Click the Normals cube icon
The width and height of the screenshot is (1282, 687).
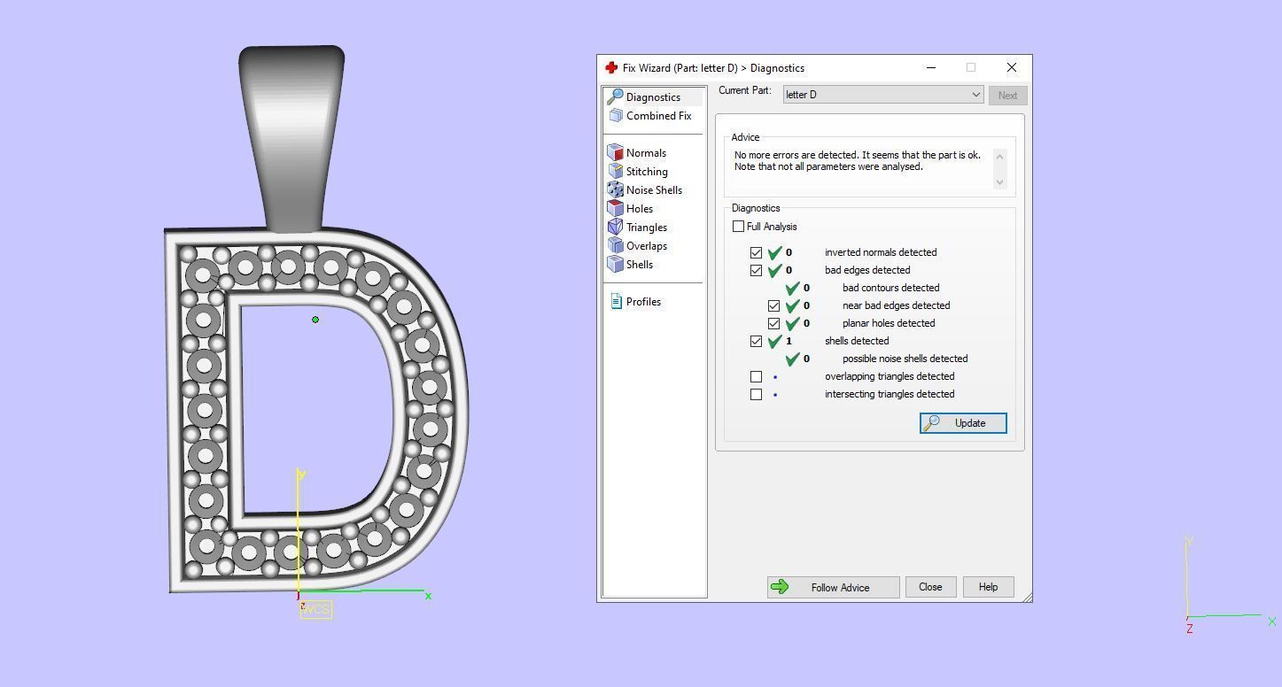[x=615, y=152]
